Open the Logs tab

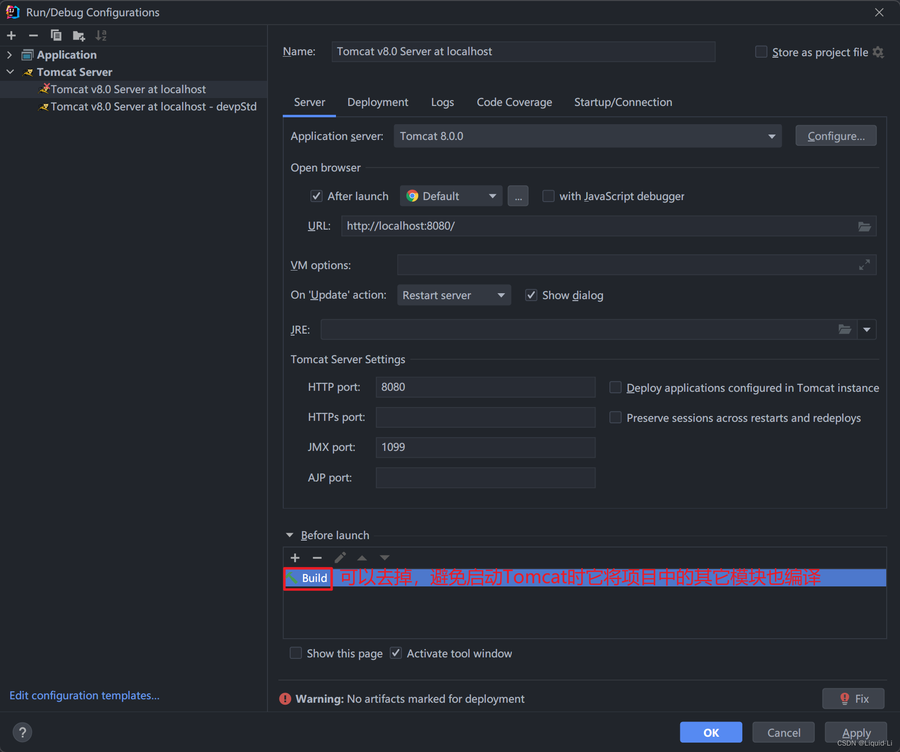[x=442, y=102]
